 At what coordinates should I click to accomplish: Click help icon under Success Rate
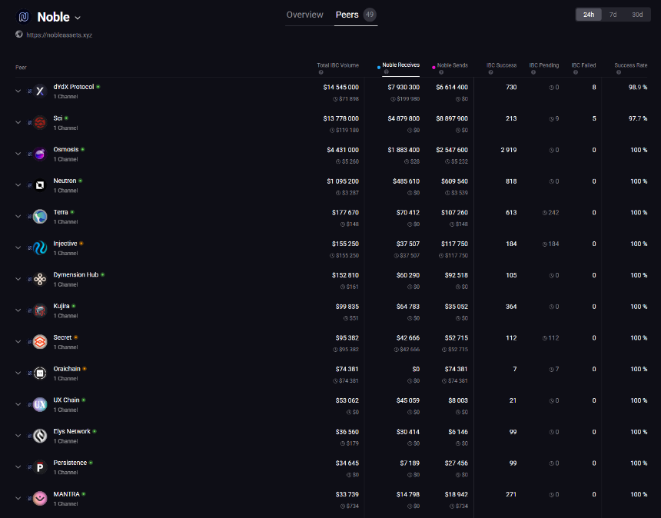click(619, 72)
